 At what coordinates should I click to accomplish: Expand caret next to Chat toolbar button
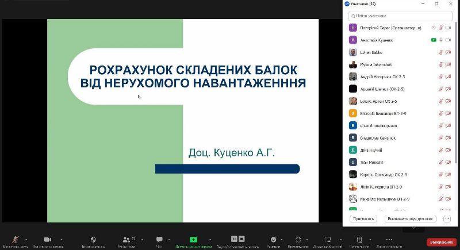pos(169,240)
